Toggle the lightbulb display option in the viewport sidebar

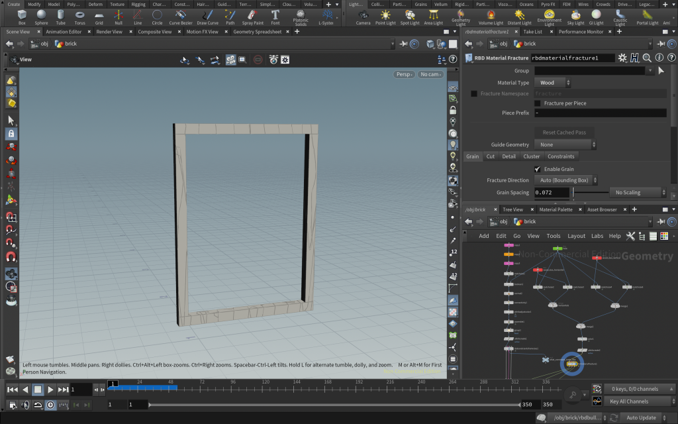(x=453, y=144)
